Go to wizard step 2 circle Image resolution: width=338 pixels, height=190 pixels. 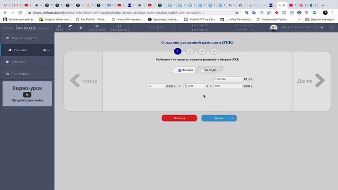click(190, 51)
